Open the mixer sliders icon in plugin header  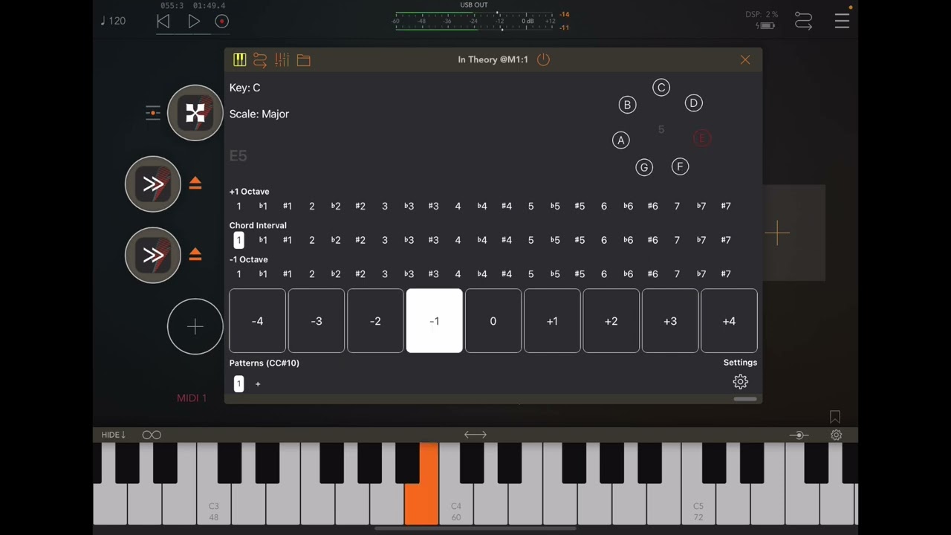282,60
